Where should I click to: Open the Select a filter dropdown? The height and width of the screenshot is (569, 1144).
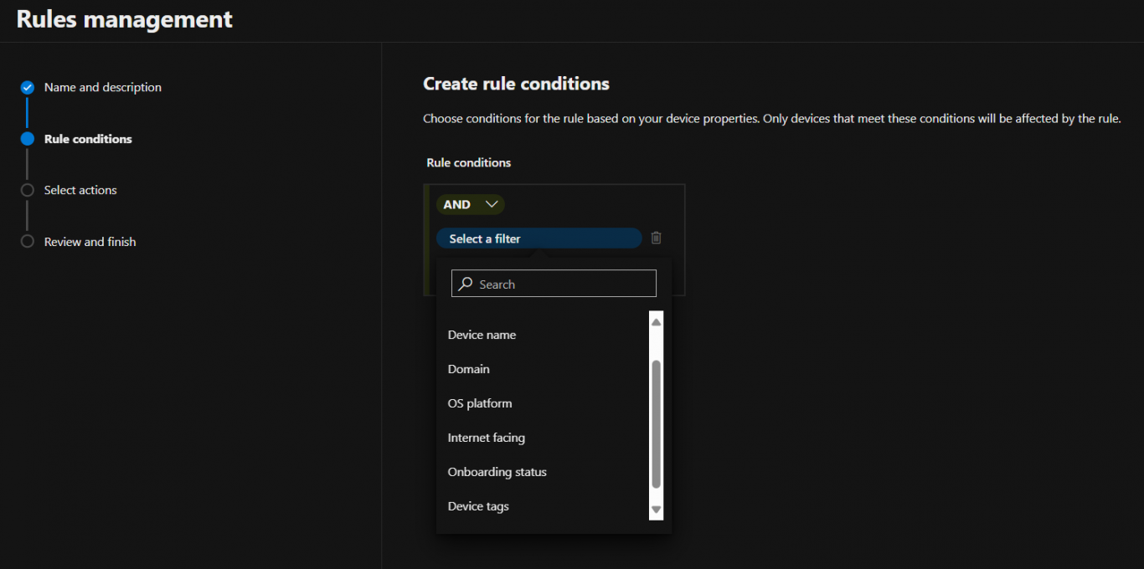[x=539, y=238]
